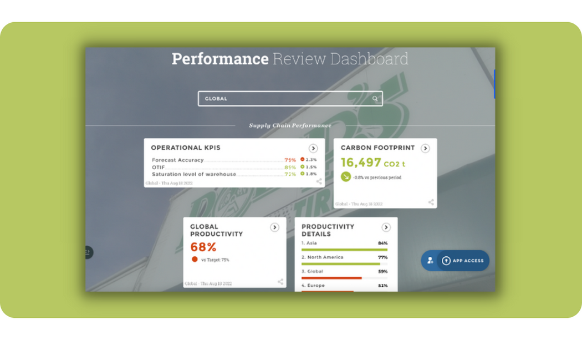
Task: Click the search magnifier icon
Action: click(375, 98)
